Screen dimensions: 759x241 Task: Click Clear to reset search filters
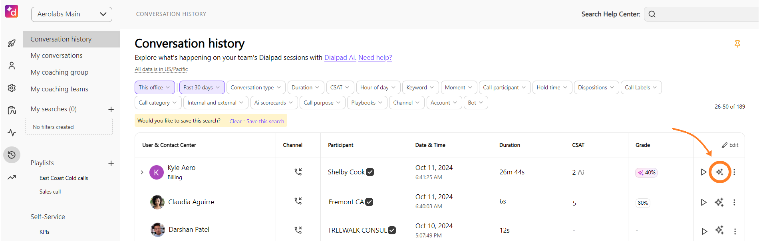235,121
